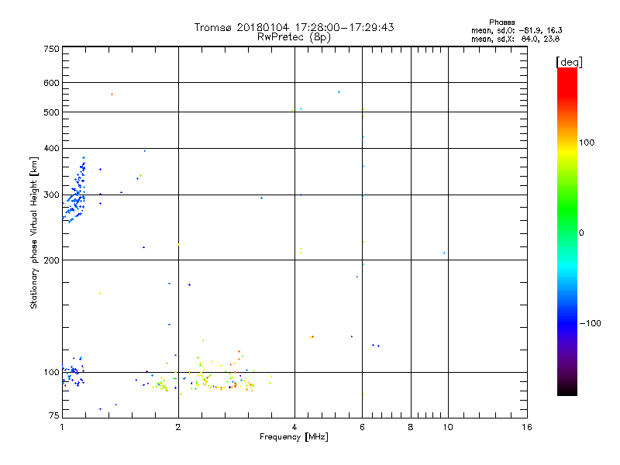Click the y-axis '75' tick label
This screenshot has width=620, height=465.
click(53, 415)
